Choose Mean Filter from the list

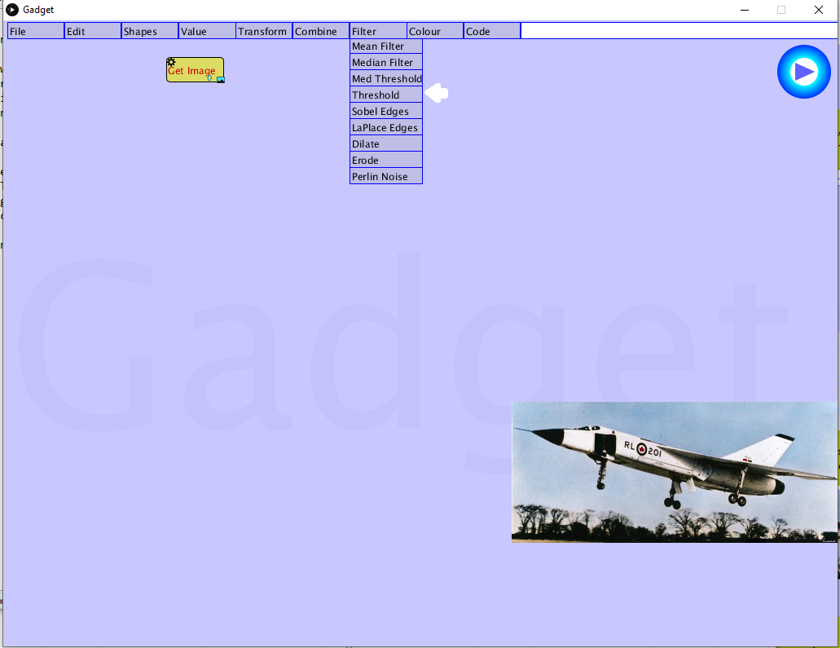[x=386, y=46]
